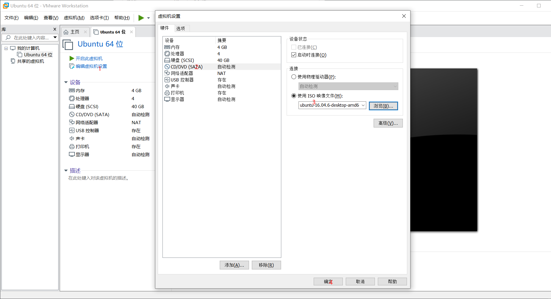
Task: Click the large VM icon beside the Ubuntu 64 位 title
Action: pyautogui.click(x=68, y=44)
